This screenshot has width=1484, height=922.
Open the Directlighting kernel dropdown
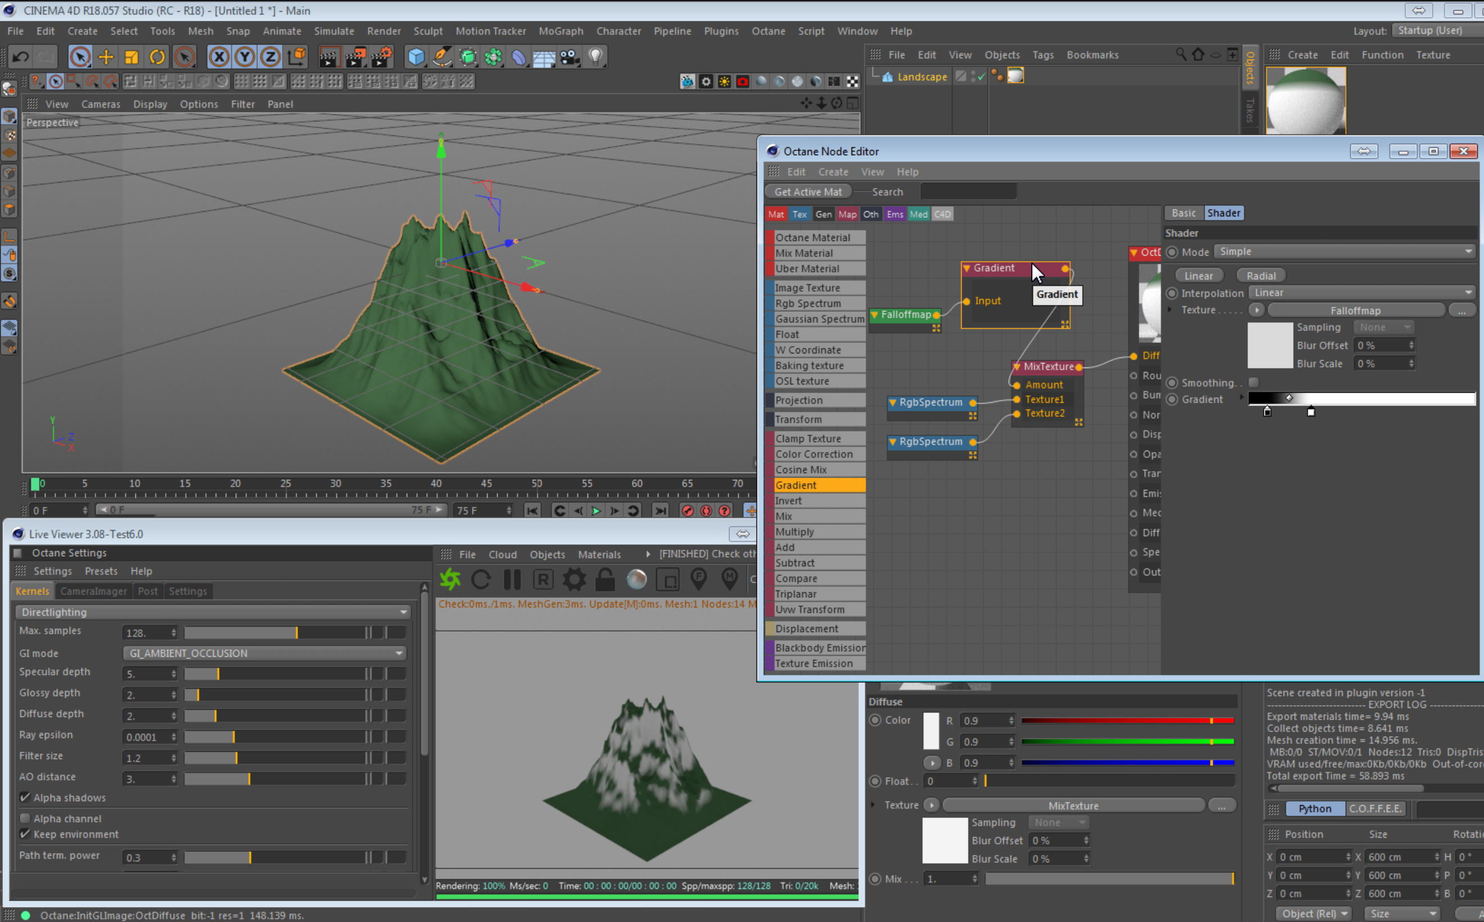pos(213,612)
